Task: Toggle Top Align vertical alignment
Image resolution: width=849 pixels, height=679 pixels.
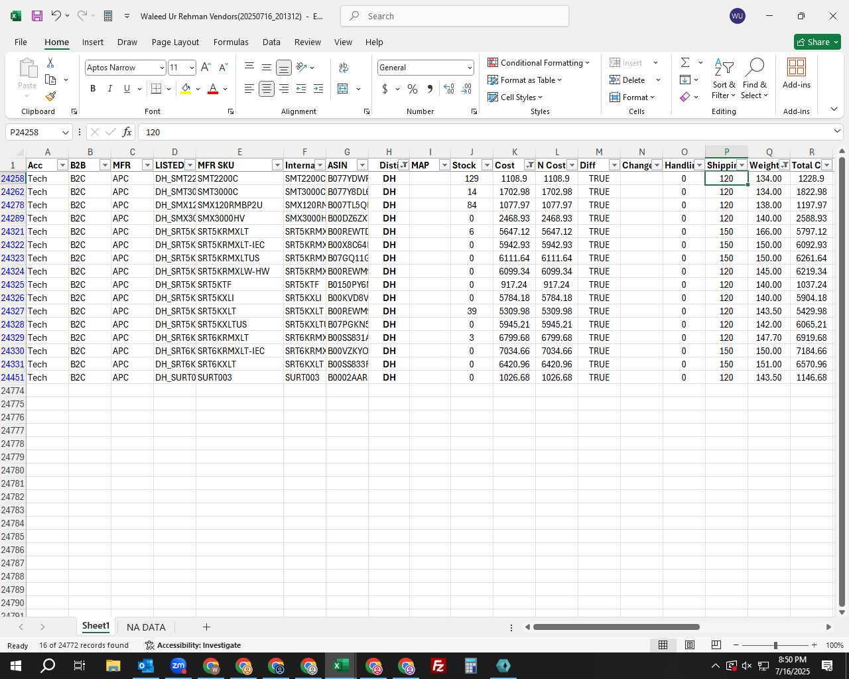Action: pos(249,67)
